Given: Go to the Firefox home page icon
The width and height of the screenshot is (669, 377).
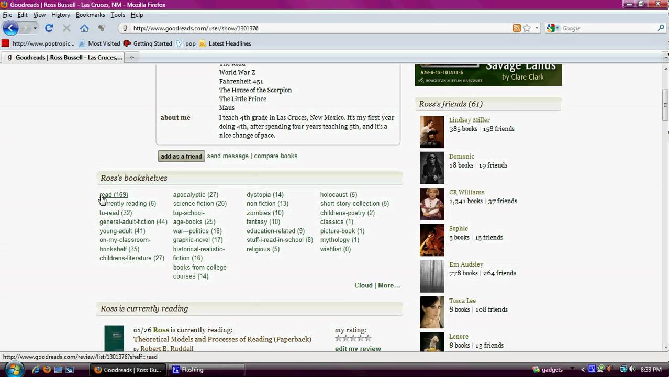Looking at the screenshot, I should (84, 28).
